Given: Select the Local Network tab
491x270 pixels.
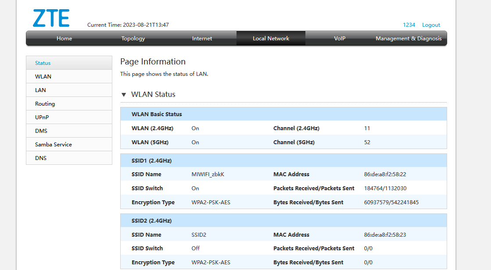Looking at the screenshot, I should (x=271, y=39).
